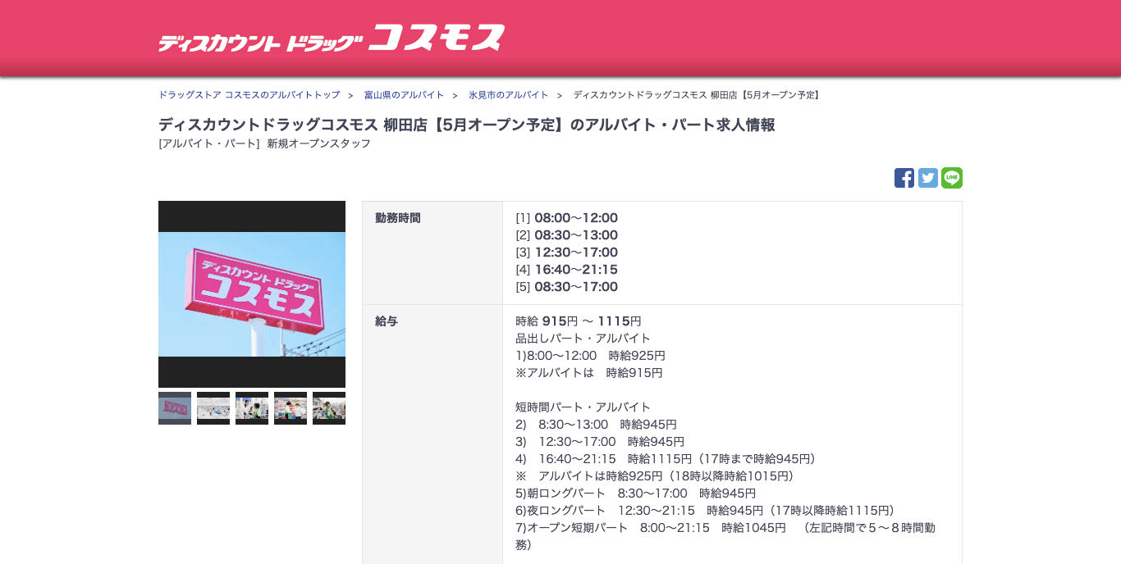Image resolution: width=1121 pixels, height=564 pixels.
Task: Open ドラッグストア コスモスのアルバイトトップ breadcrumb link
Action: [x=249, y=95]
